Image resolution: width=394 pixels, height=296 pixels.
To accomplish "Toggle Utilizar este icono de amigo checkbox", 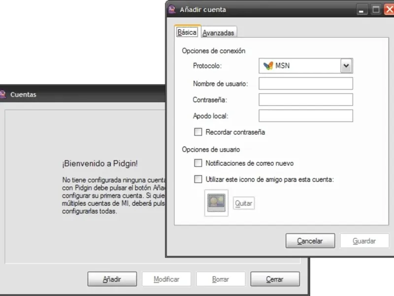I will point(198,179).
